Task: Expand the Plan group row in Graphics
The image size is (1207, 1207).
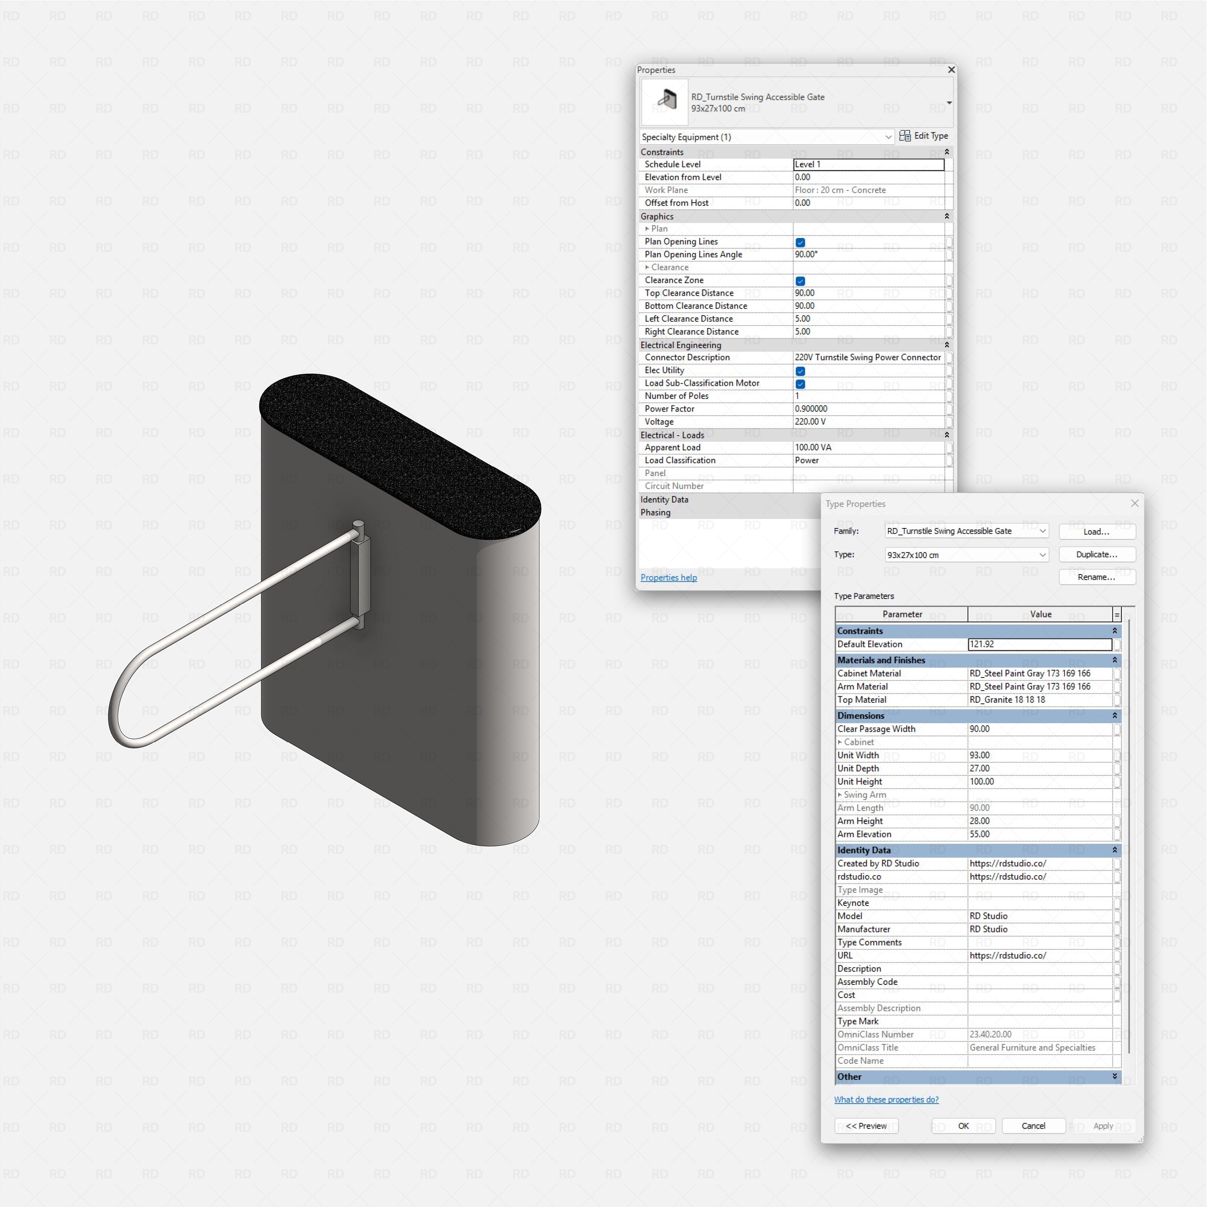Action: (647, 229)
